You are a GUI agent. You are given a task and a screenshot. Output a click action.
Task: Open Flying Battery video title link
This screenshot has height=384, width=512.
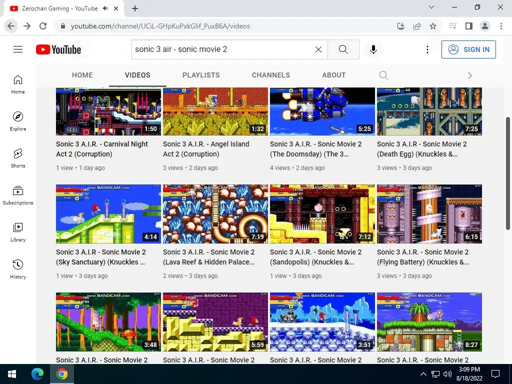pos(423,257)
